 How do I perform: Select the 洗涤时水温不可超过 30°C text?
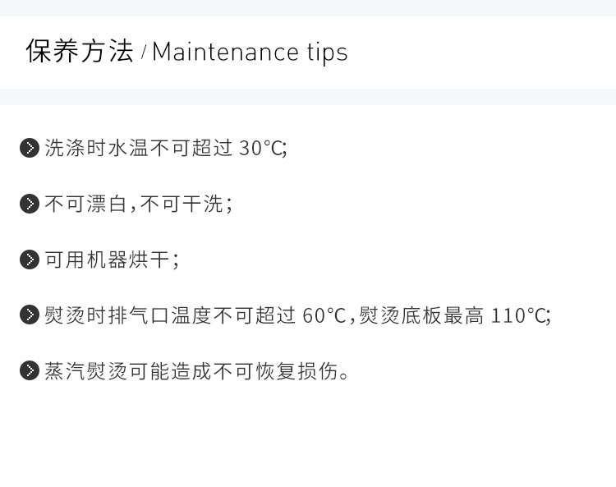tap(163, 148)
